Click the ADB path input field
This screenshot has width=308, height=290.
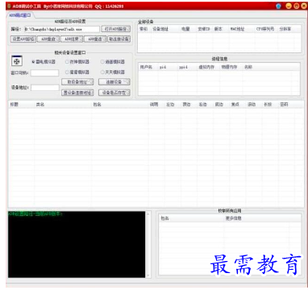pyautogui.click(x=62, y=29)
